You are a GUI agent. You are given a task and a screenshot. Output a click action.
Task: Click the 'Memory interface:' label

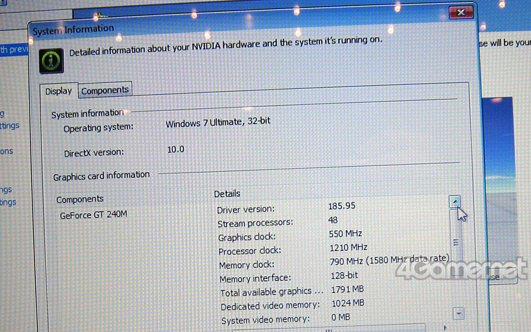point(256,278)
